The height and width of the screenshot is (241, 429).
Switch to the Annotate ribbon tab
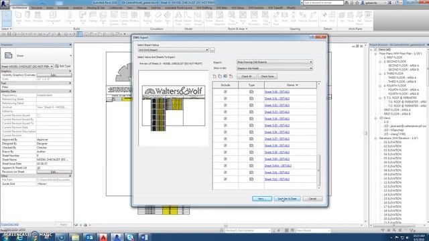tap(63, 8)
